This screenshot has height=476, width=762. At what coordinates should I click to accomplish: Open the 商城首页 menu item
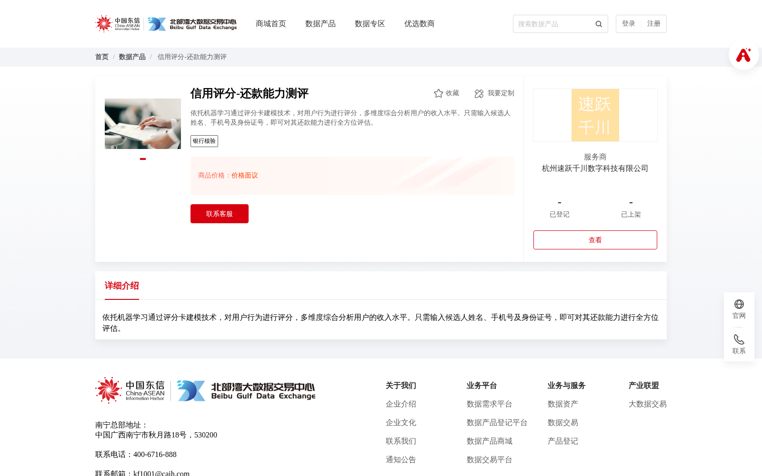coord(271,24)
